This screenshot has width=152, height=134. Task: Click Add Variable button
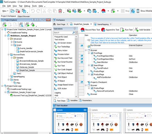[142, 30]
